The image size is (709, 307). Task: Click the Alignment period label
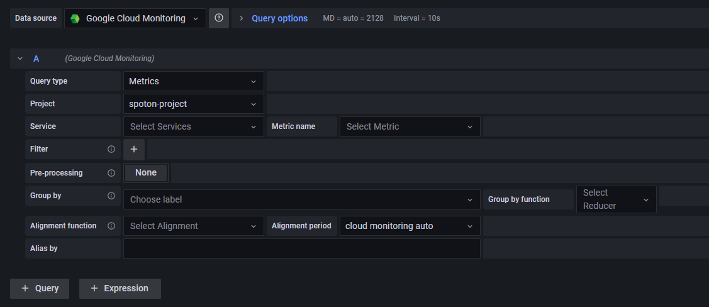point(301,226)
